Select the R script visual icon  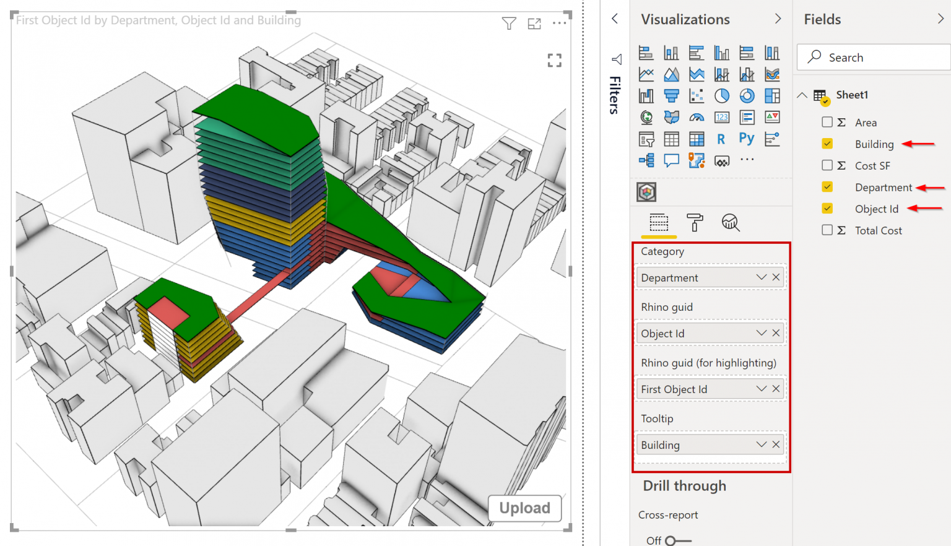(721, 139)
